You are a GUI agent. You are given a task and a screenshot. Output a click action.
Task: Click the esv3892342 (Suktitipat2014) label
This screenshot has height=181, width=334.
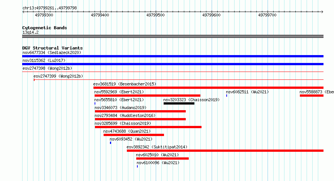point(157,147)
